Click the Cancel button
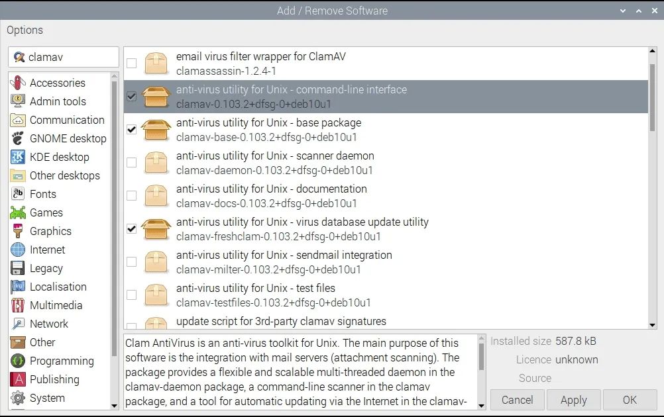664x417 pixels. [x=517, y=400]
